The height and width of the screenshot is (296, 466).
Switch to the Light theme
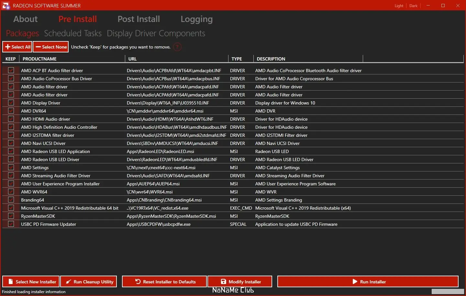[399, 6]
